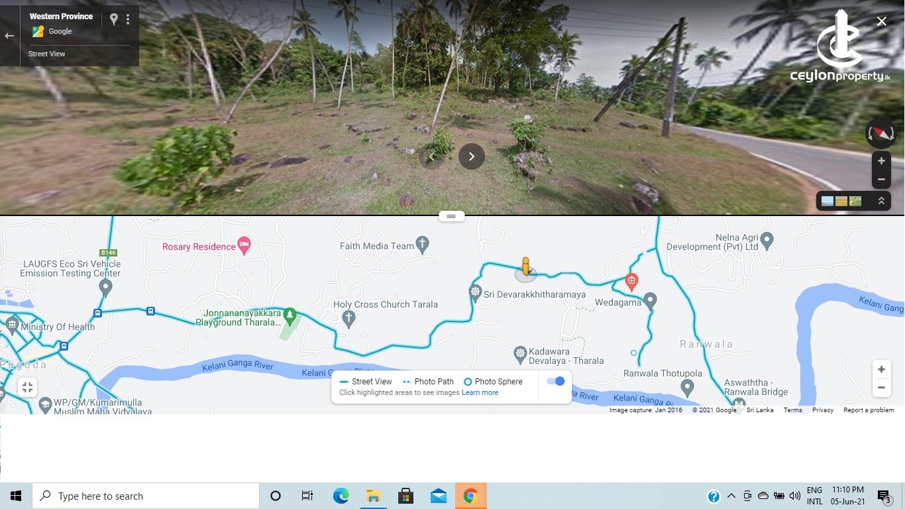
Task: Zoom in on the Street View image
Action: click(881, 161)
